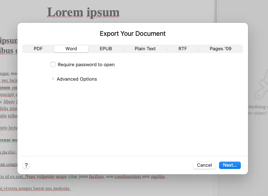Choose the Pages '09 format tab
This screenshot has height=196, width=268.
click(x=220, y=49)
